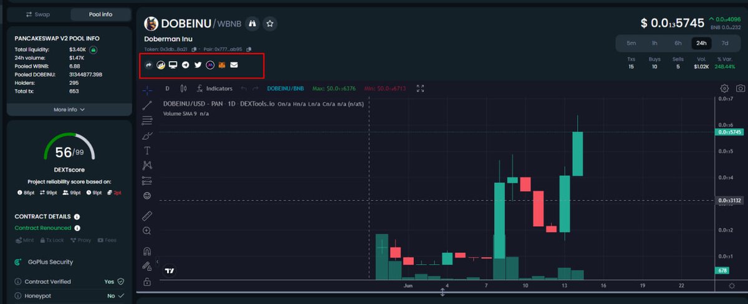Click the chart redo arrow
The width and height of the screenshot is (748, 304).
[256, 88]
